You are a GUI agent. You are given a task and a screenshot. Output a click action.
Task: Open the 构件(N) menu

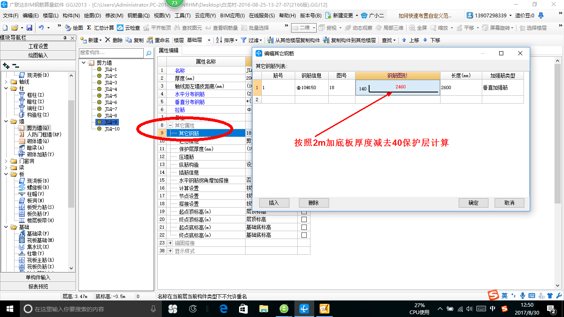pos(71,16)
